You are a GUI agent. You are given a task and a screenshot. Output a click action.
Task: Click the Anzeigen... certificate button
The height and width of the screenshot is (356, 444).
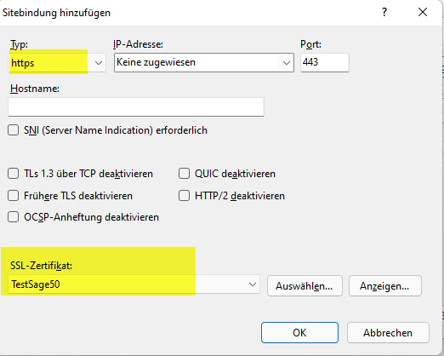click(x=385, y=285)
